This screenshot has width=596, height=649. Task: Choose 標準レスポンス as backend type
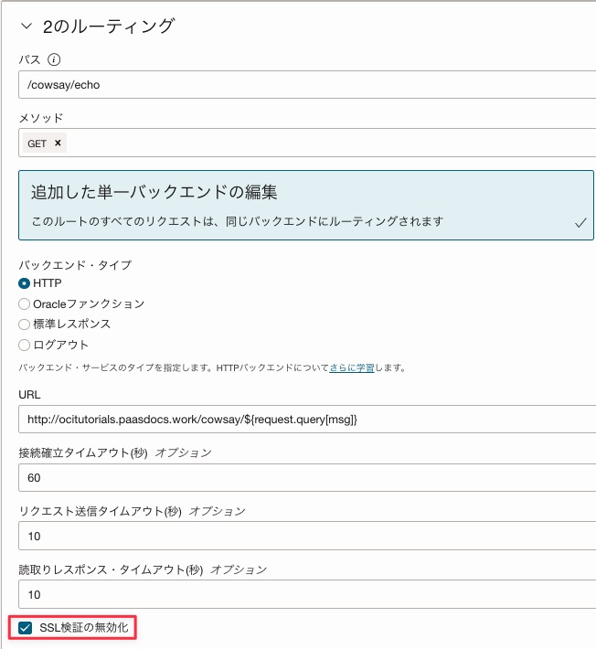click(x=25, y=324)
